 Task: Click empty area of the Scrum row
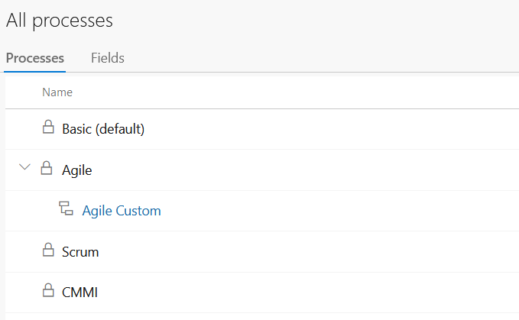308,252
